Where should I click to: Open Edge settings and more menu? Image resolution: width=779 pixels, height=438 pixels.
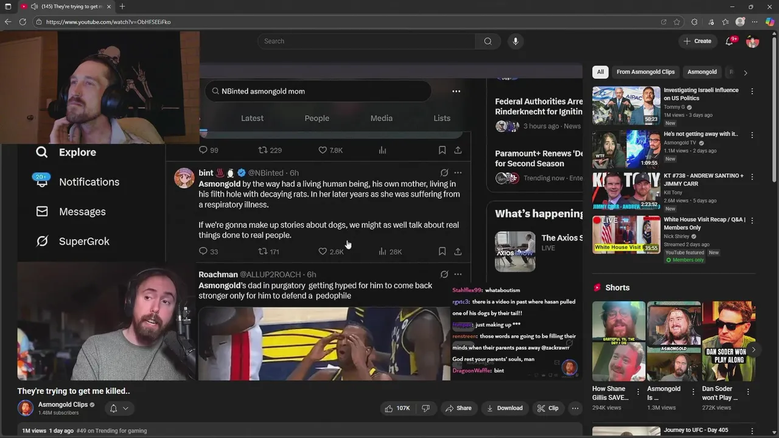(755, 22)
